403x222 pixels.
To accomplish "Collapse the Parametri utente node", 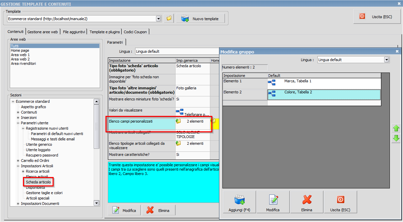I will 18,123.
